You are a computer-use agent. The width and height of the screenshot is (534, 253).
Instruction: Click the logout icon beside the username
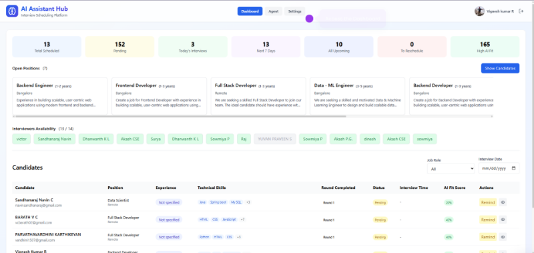pyautogui.click(x=521, y=11)
